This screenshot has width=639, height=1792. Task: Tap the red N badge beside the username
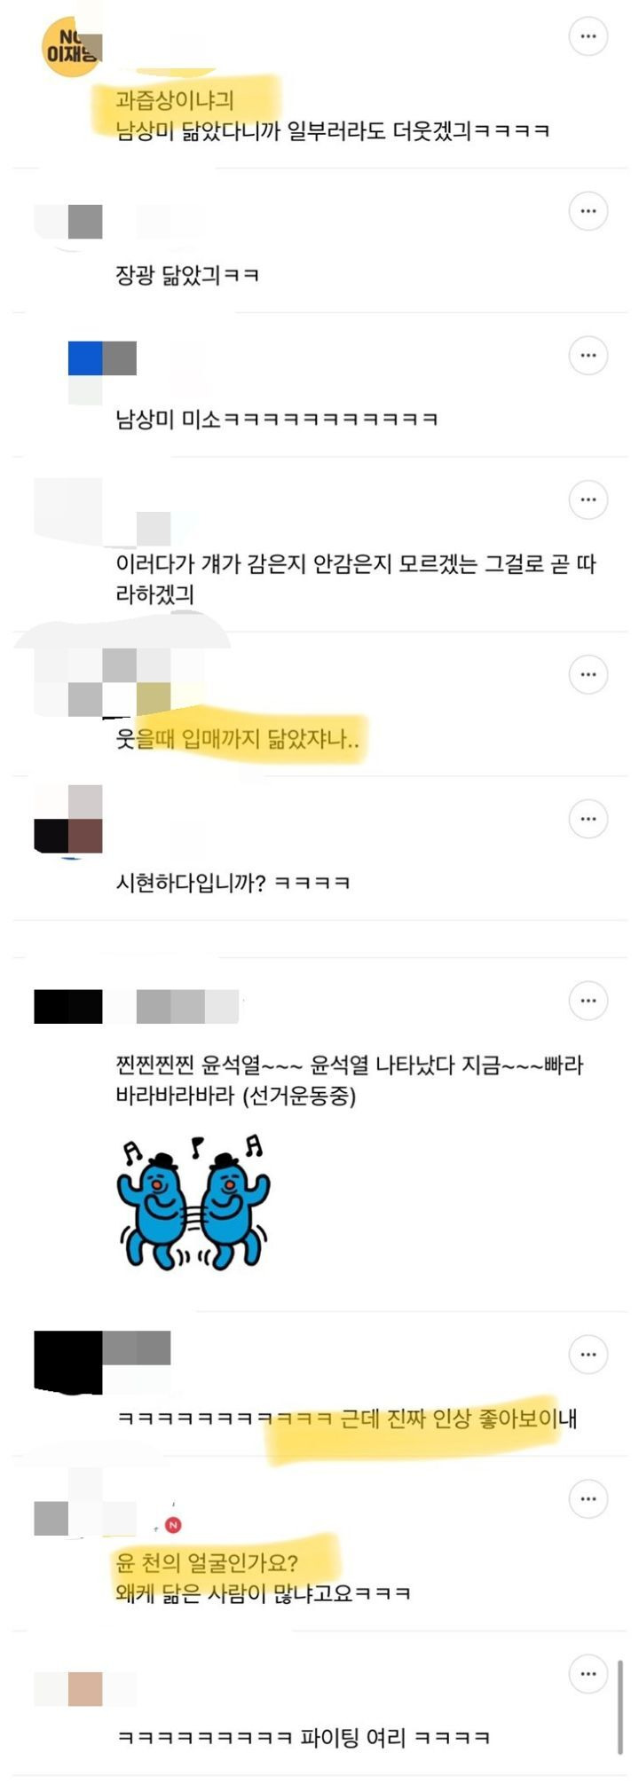click(174, 1525)
